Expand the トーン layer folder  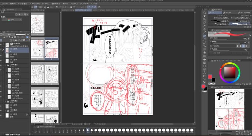[x=6, y=102]
